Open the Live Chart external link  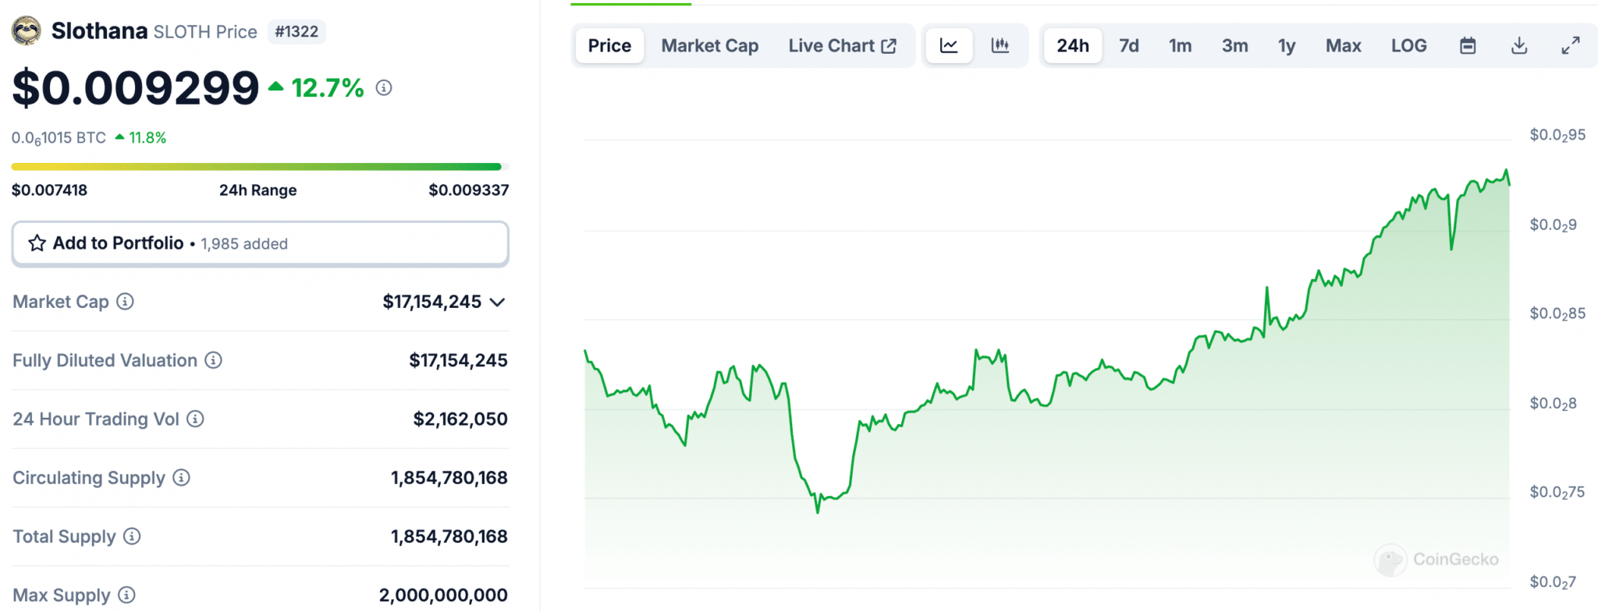pos(843,46)
